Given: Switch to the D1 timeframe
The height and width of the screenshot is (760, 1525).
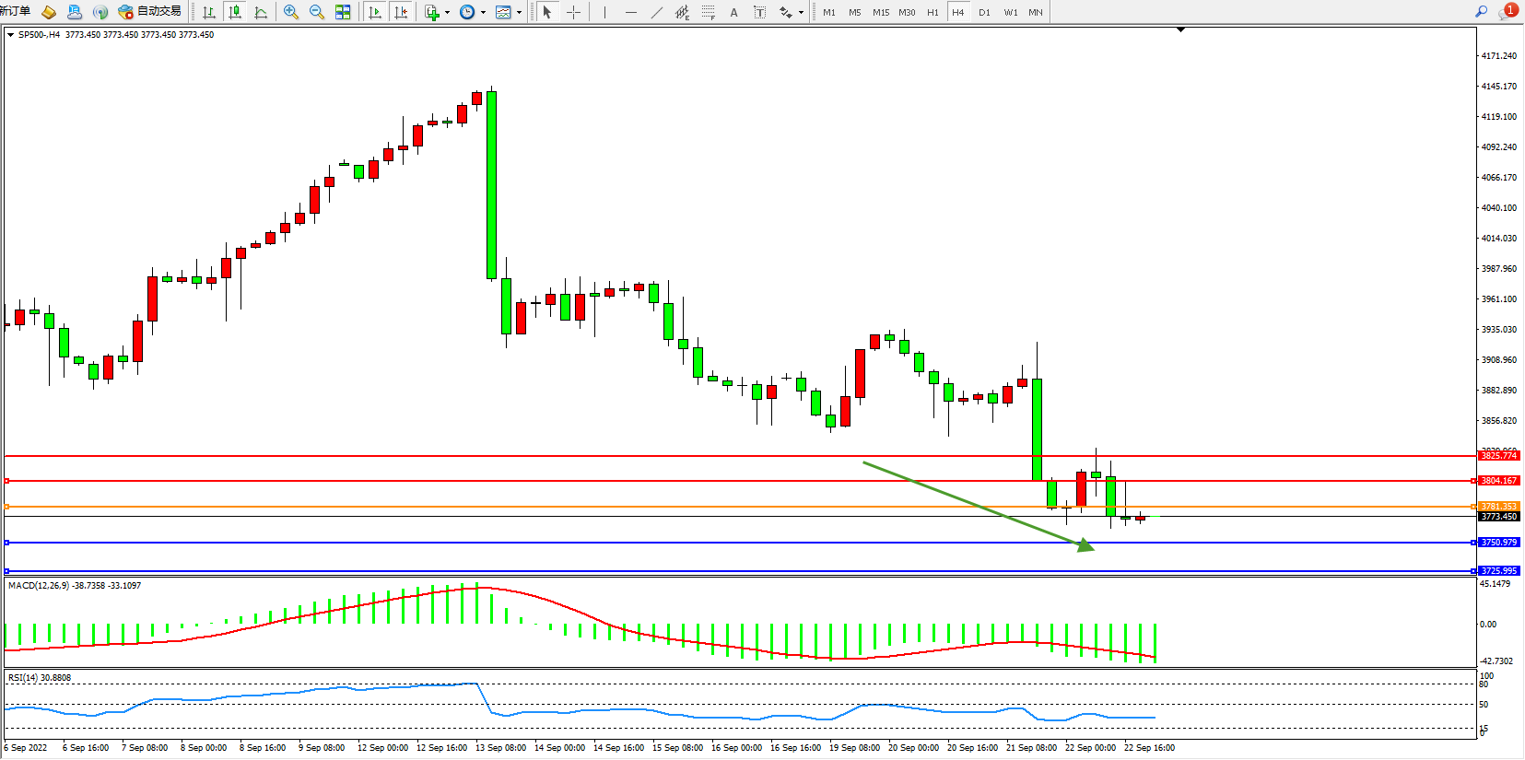Looking at the screenshot, I should click(x=984, y=12).
